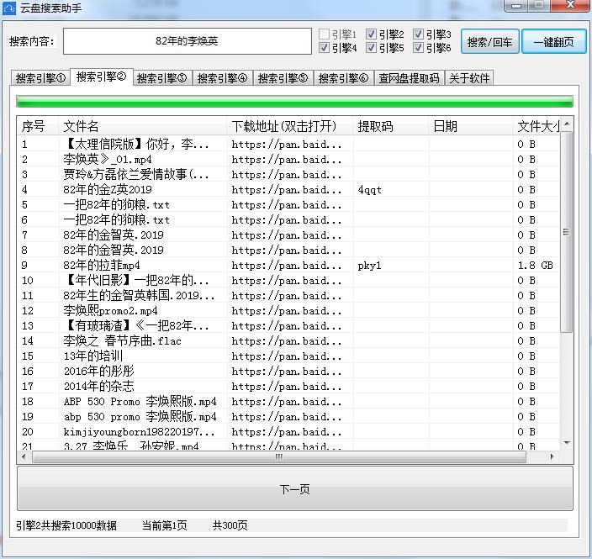Open the 关于软件 tab

click(469, 78)
